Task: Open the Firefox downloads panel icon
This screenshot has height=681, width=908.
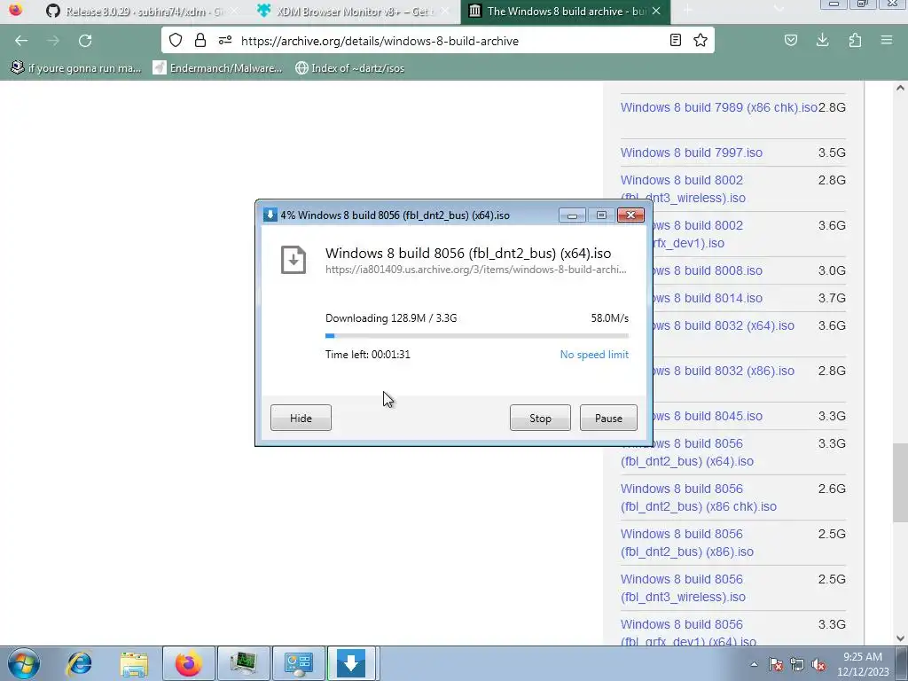Action: (822, 40)
